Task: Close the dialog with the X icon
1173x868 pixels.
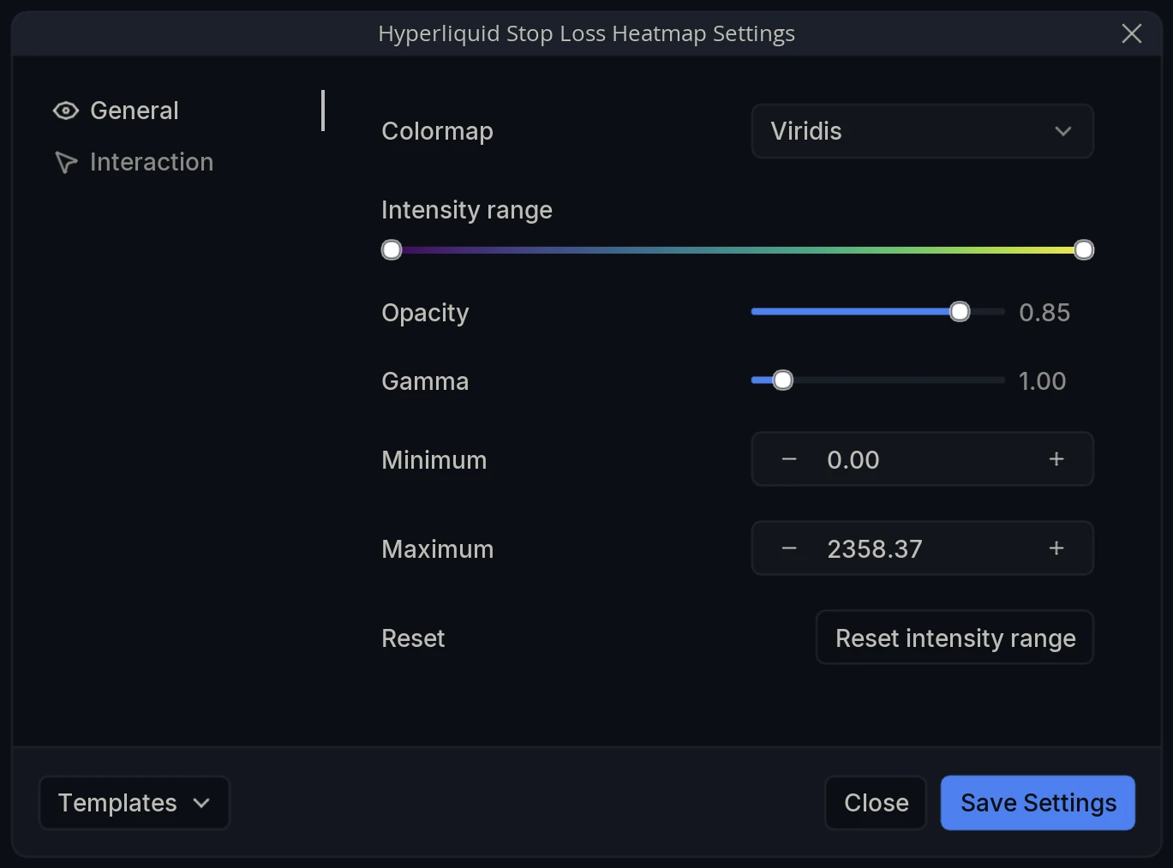Action: click(x=1132, y=33)
